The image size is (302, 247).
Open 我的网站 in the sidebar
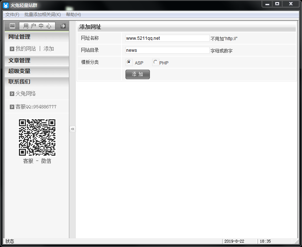[26, 49]
